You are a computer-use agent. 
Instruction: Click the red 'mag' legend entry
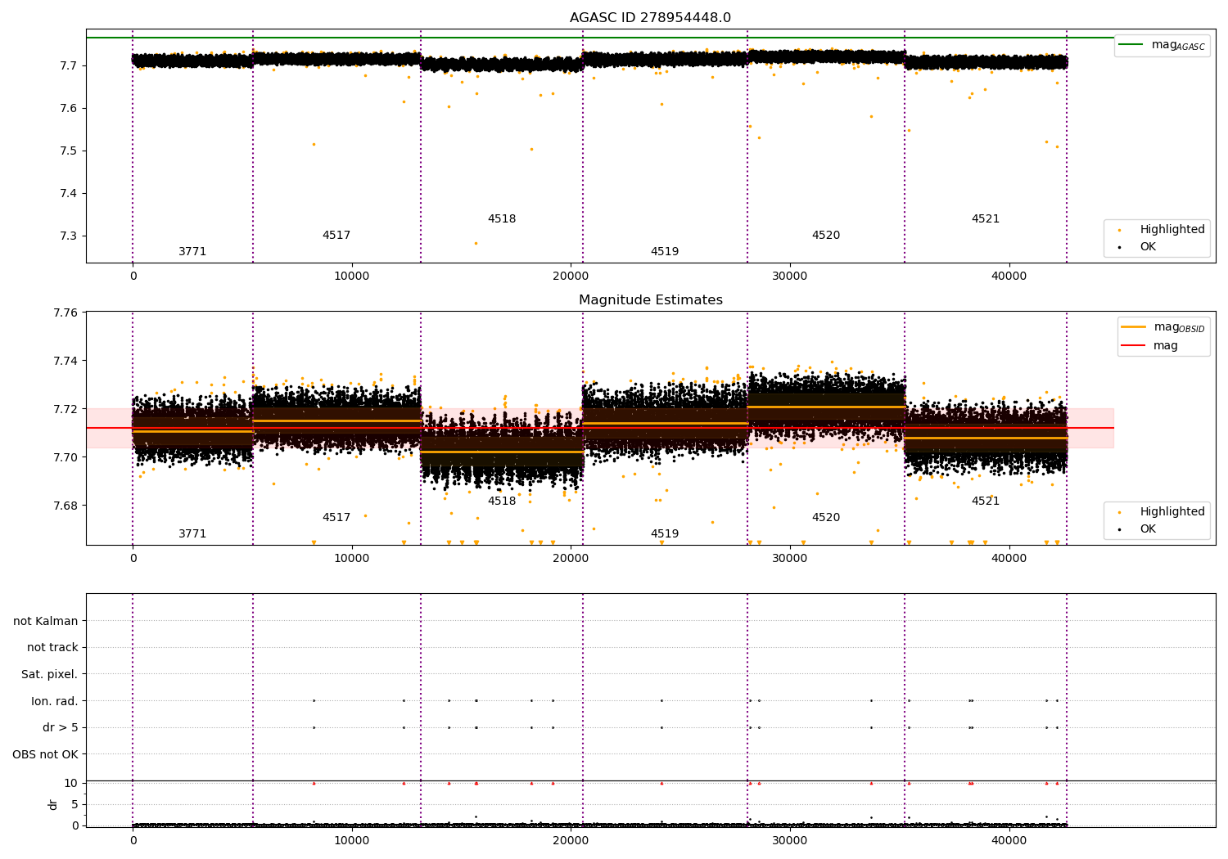1150,345
